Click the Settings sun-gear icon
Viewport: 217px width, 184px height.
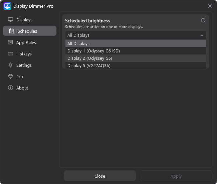tap(11, 65)
